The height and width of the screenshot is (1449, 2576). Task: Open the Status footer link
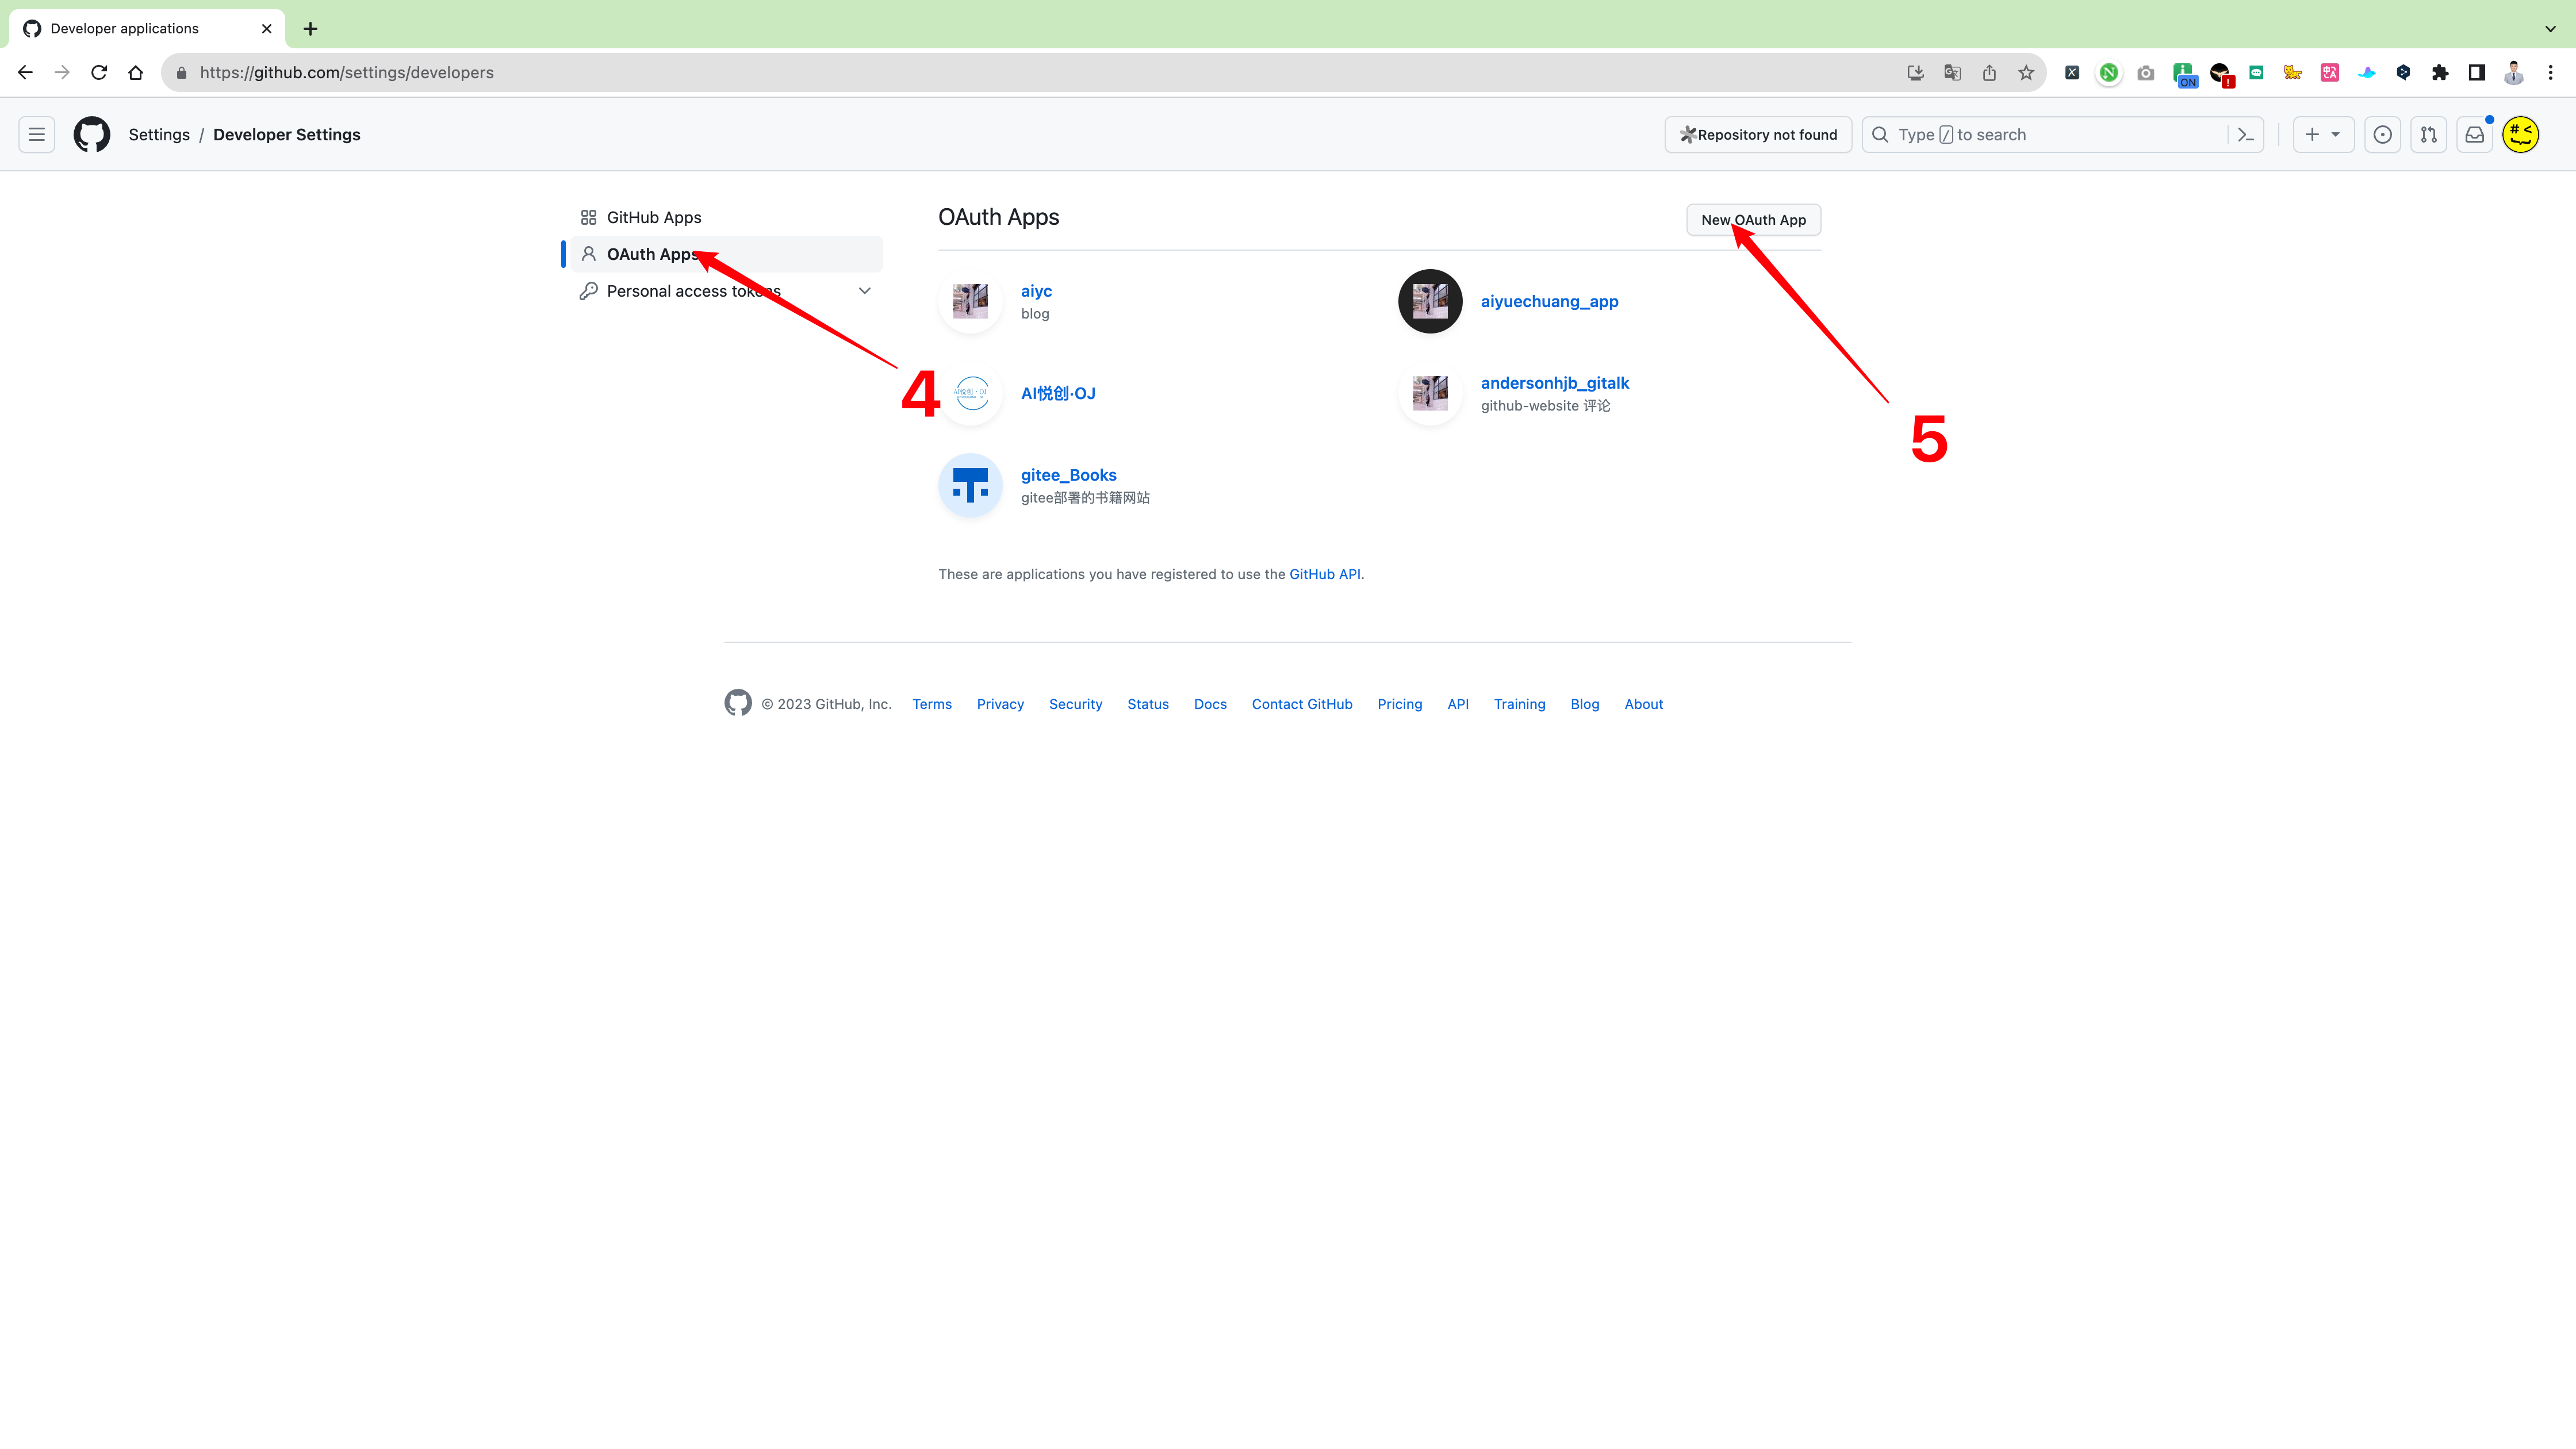pos(1148,704)
